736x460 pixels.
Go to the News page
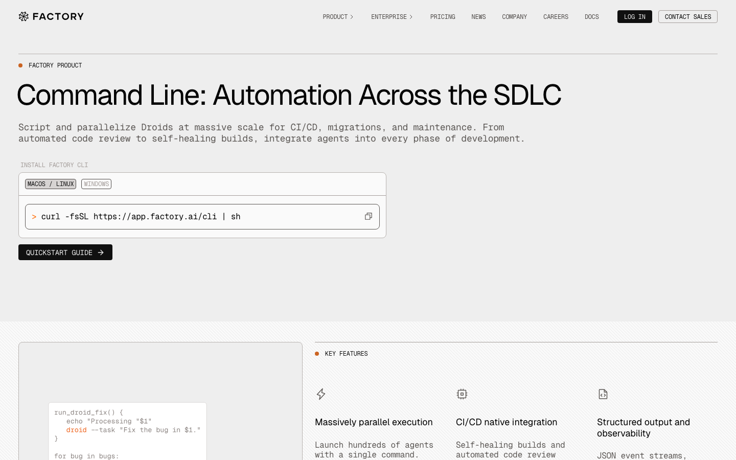[x=478, y=17]
